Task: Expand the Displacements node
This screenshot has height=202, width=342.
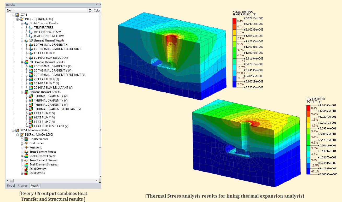Action: (22, 139)
